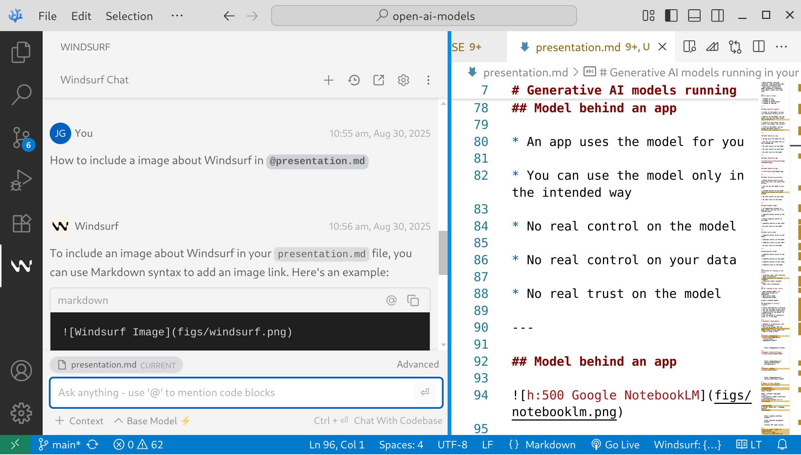
Task: Open Windsurf chat history
Action: tap(354, 80)
